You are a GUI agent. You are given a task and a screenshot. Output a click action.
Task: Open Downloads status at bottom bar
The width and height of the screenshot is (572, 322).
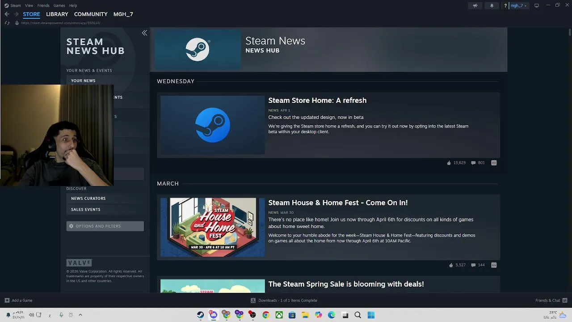pyautogui.click(x=284, y=301)
